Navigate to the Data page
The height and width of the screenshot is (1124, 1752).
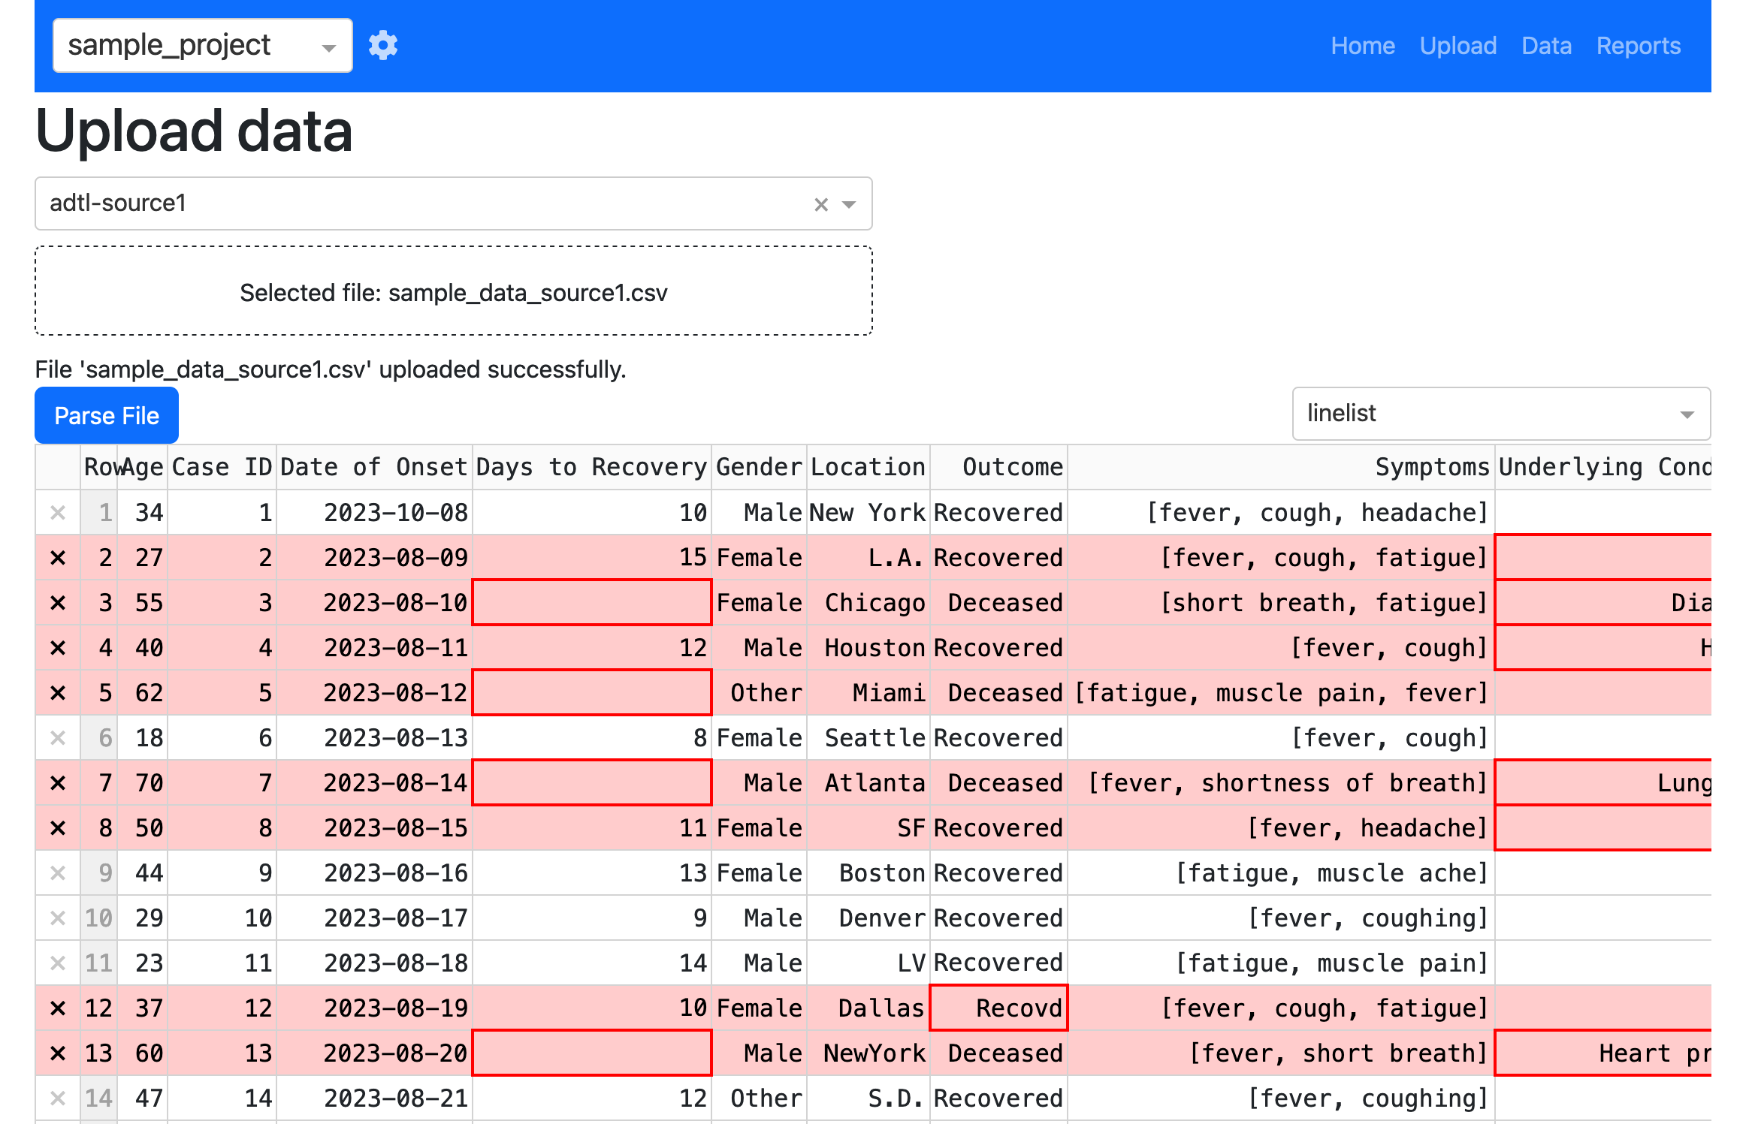click(1546, 46)
